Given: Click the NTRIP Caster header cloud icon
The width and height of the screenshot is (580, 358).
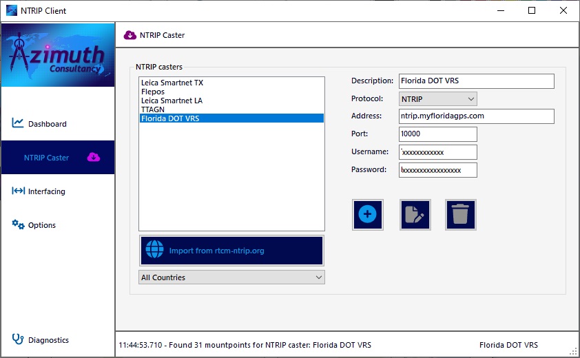Looking at the screenshot, I should coord(130,35).
